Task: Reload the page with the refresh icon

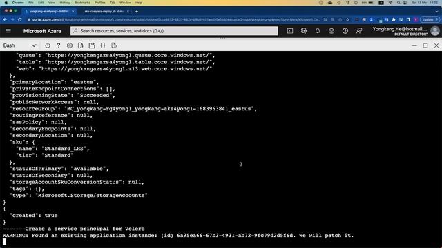Action: [20, 20]
